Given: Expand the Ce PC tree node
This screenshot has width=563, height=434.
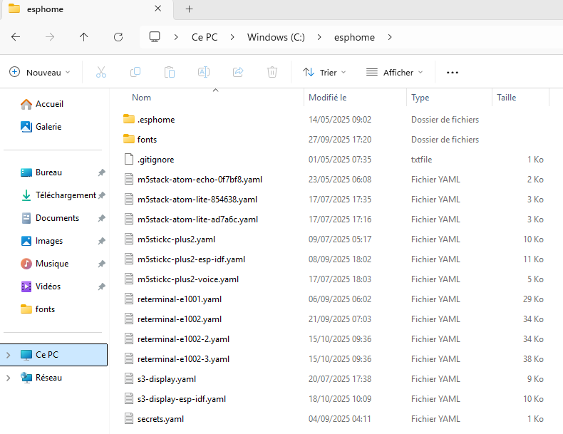Looking at the screenshot, I should click(9, 355).
